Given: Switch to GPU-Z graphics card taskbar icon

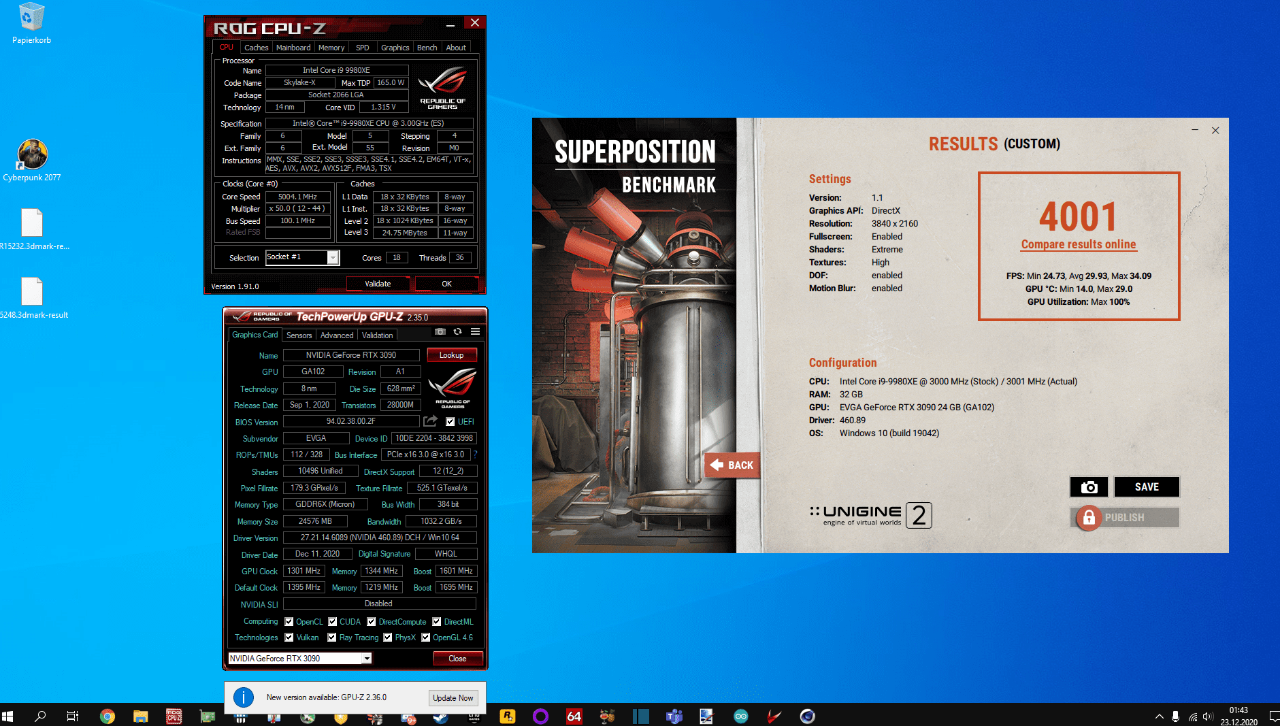Looking at the screenshot, I should coord(207,716).
